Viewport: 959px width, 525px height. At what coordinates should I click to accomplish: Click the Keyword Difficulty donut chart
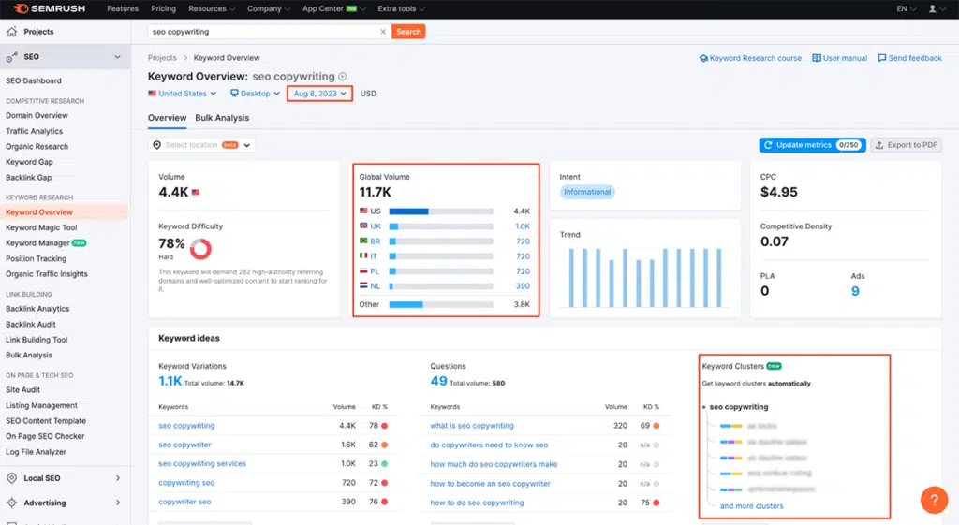(200, 249)
